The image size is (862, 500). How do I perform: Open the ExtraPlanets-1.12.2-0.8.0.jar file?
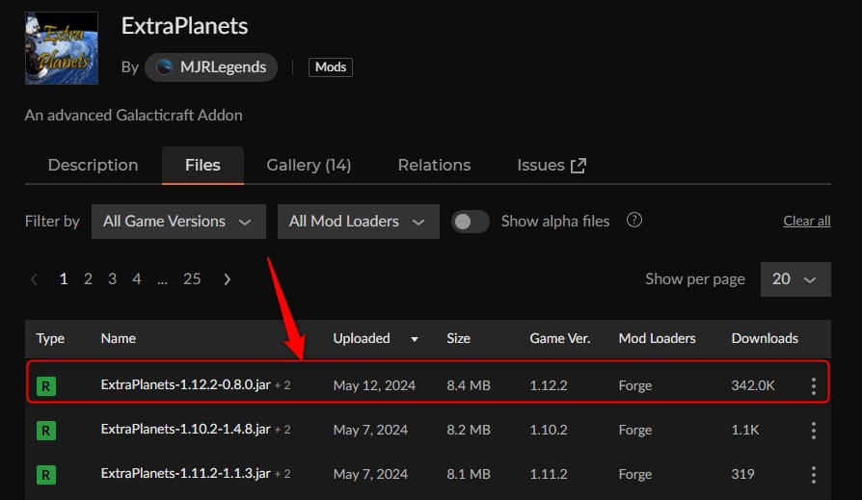click(186, 384)
